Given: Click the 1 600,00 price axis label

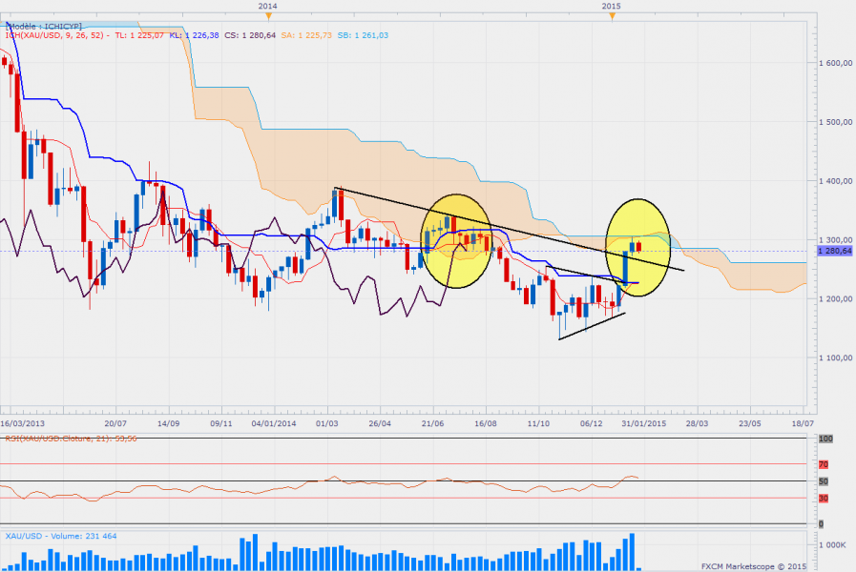Looking at the screenshot, I should [x=835, y=63].
